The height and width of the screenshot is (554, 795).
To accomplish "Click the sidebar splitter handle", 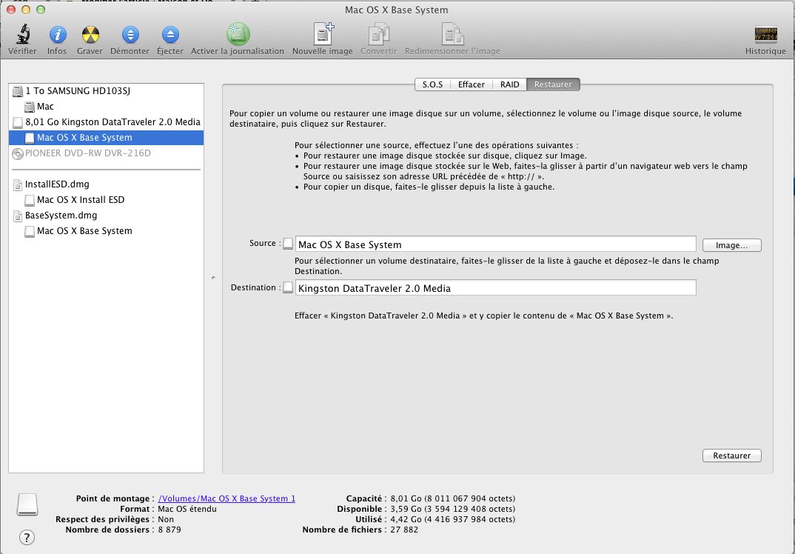I will 213,278.
